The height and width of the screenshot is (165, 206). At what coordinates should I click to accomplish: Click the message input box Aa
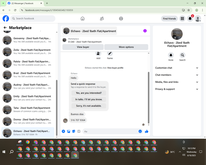pyautogui.click(x=110, y=132)
